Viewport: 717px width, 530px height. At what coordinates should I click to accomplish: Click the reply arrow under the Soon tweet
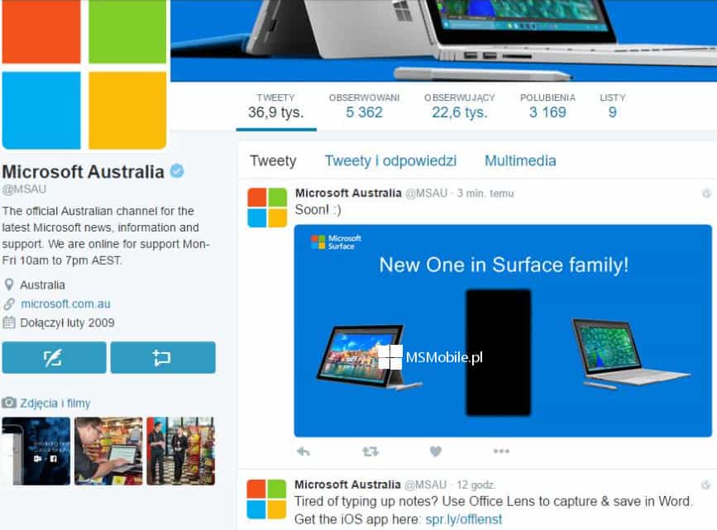(x=304, y=451)
